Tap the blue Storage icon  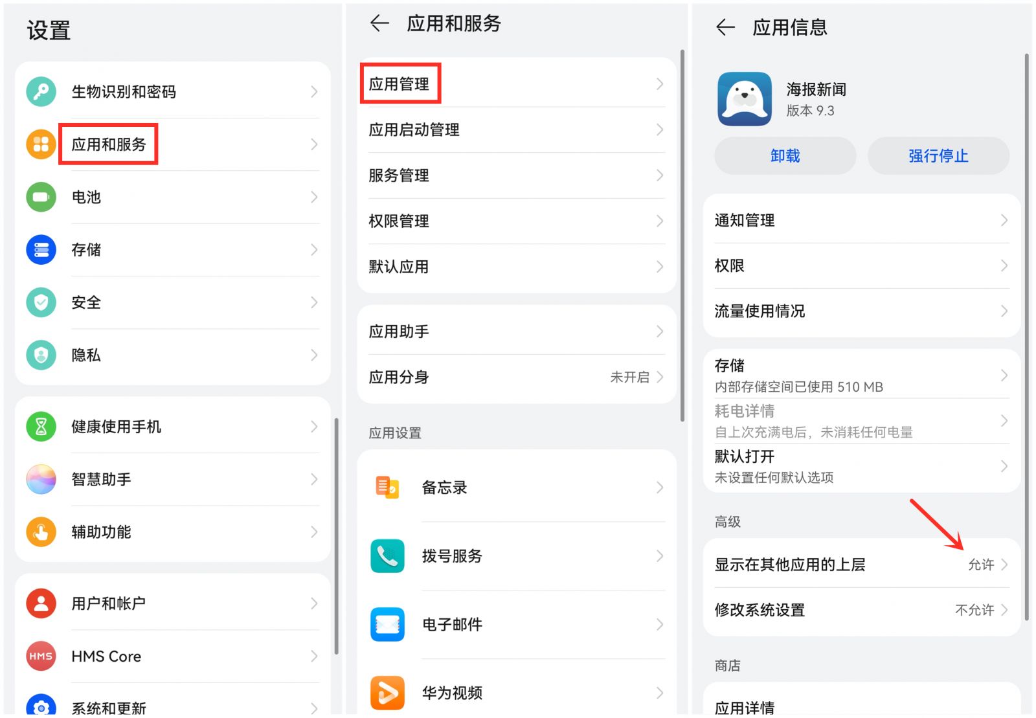[41, 250]
